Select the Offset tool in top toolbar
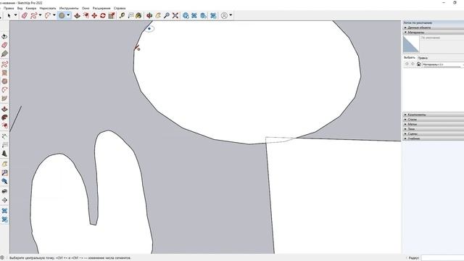 [x=86, y=15]
